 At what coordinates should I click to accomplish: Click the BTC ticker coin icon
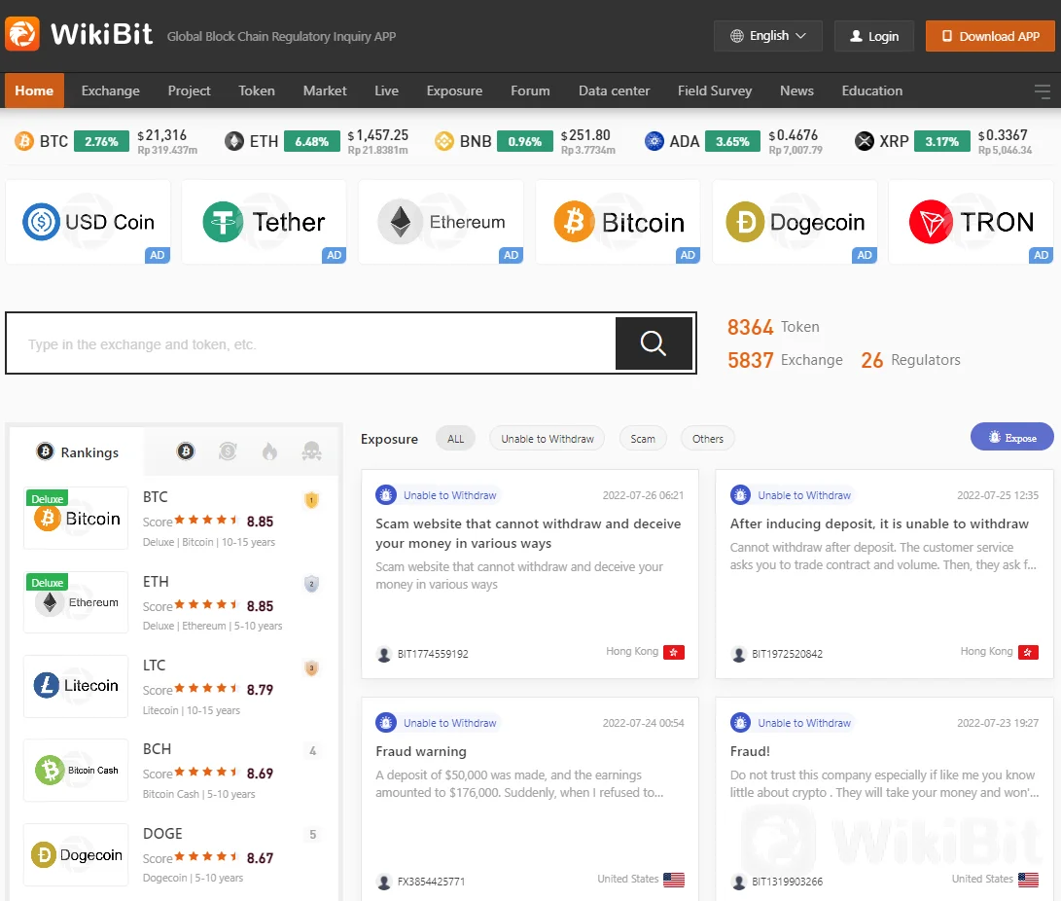pyautogui.click(x=24, y=141)
